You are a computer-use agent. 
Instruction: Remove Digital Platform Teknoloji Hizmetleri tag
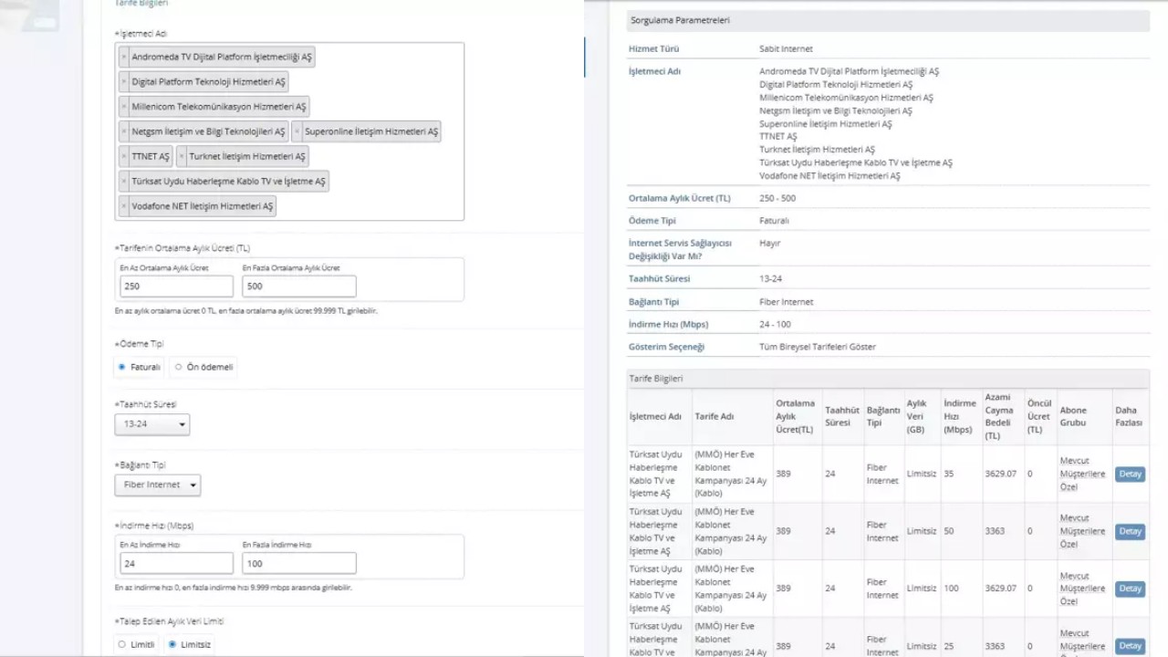point(124,82)
